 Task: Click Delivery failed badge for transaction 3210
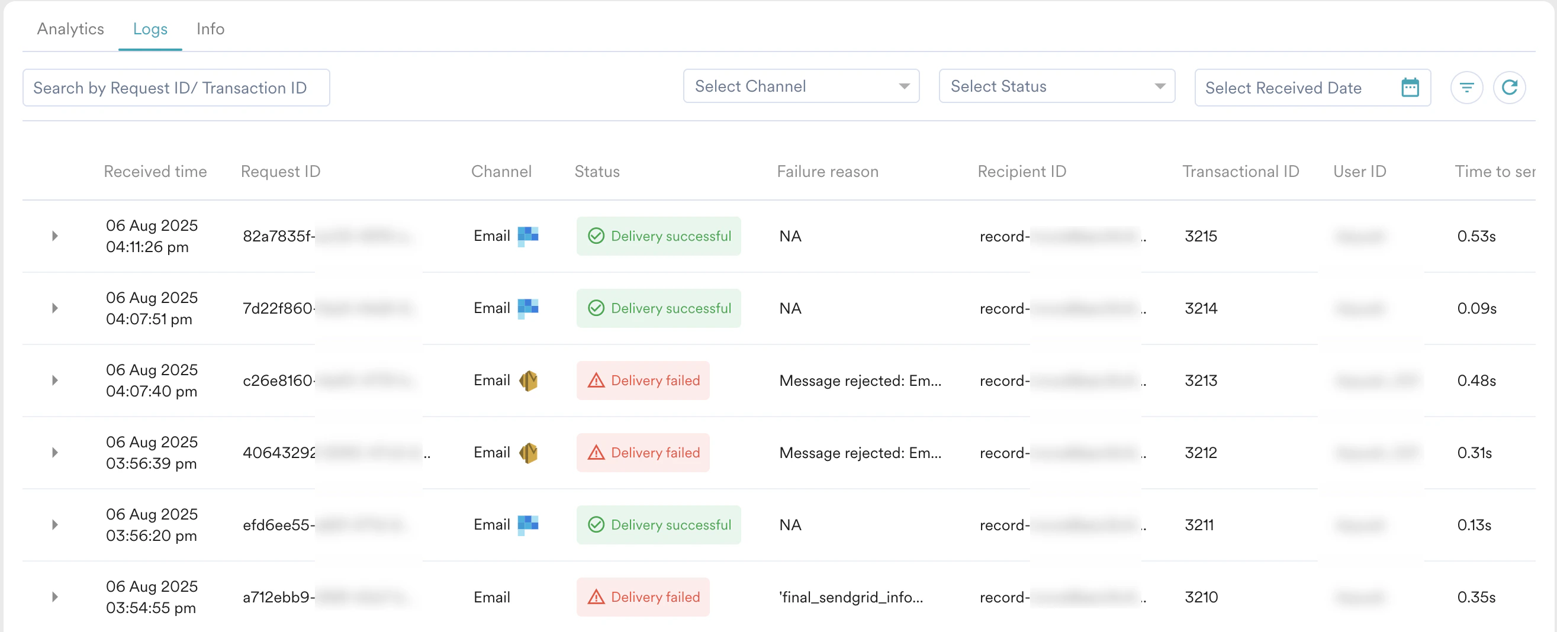click(x=642, y=597)
